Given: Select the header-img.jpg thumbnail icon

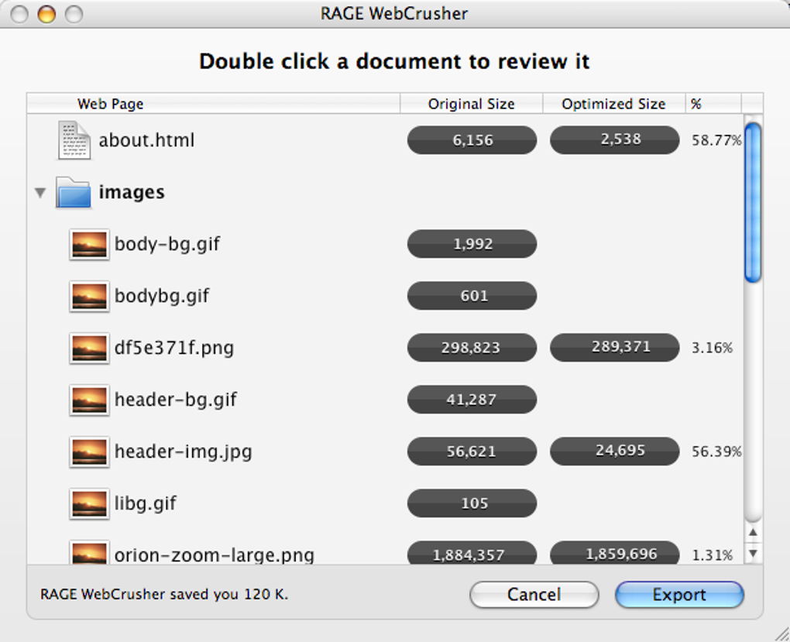Looking at the screenshot, I should (x=89, y=452).
